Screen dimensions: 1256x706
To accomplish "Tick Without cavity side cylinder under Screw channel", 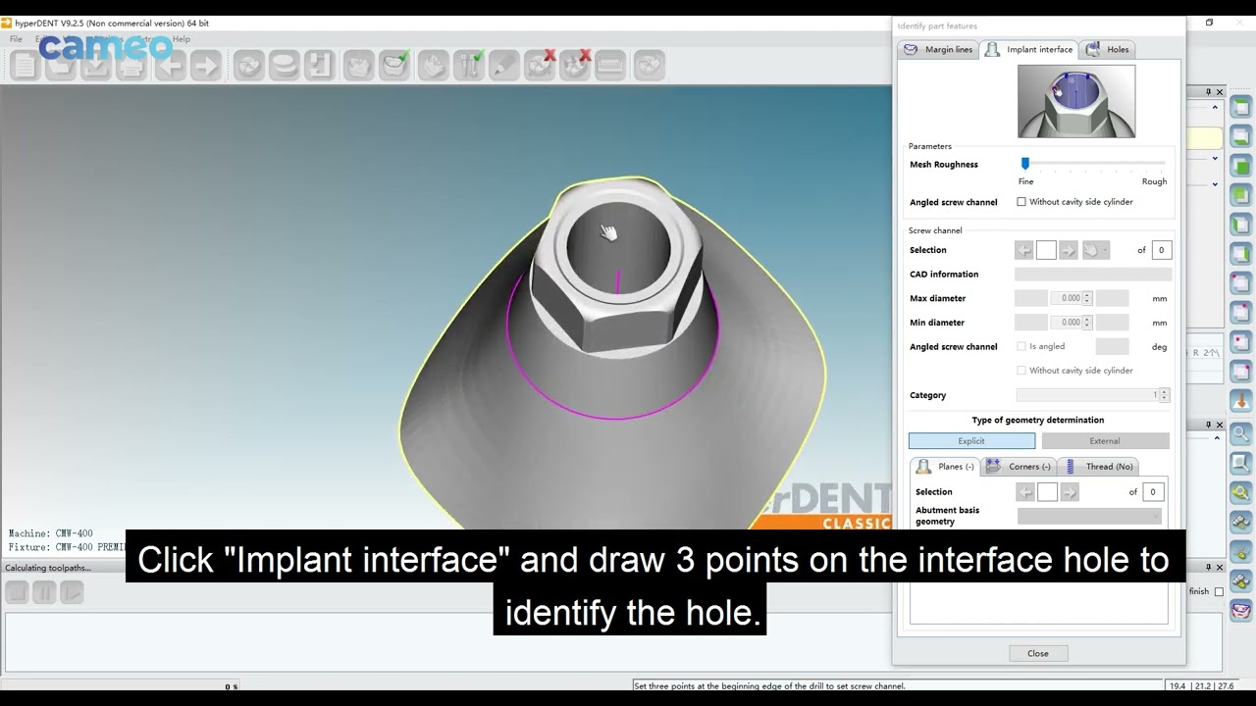I will point(1021,371).
